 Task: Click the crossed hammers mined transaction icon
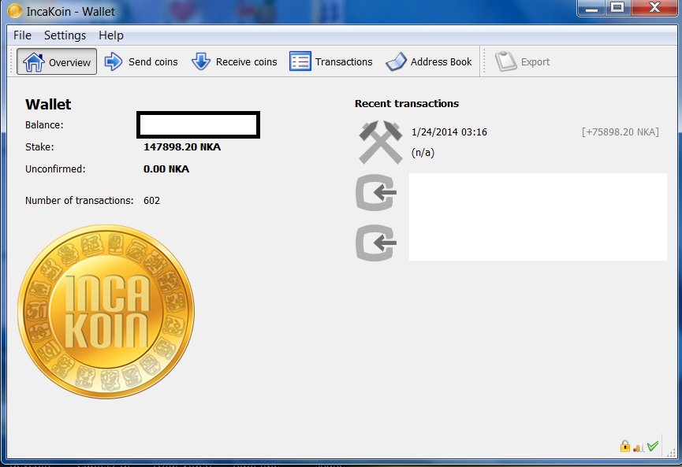point(381,142)
